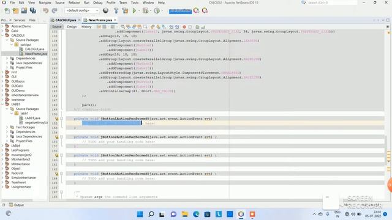
Task: Click the Build Project hammer icon
Action: [x=116, y=10]
